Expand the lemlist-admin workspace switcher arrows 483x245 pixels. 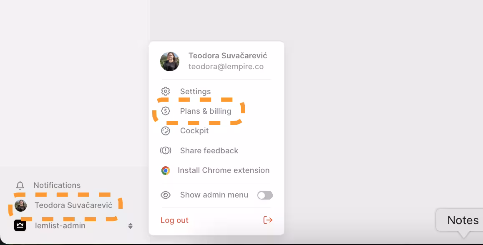tap(130, 226)
